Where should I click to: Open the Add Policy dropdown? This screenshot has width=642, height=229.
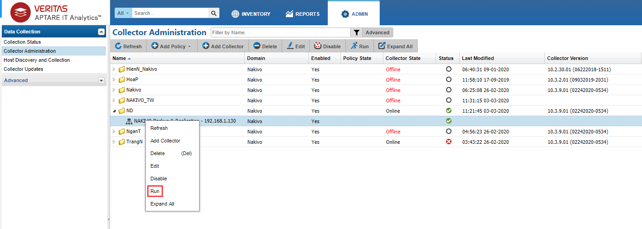pyautogui.click(x=189, y=46)
